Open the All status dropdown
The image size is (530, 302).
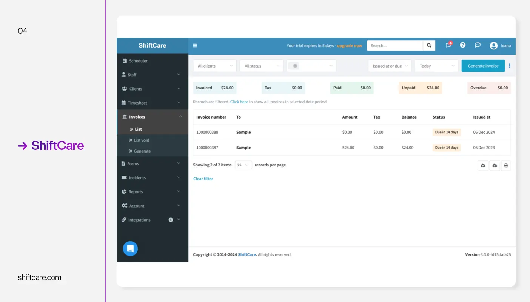pos(262,66)
